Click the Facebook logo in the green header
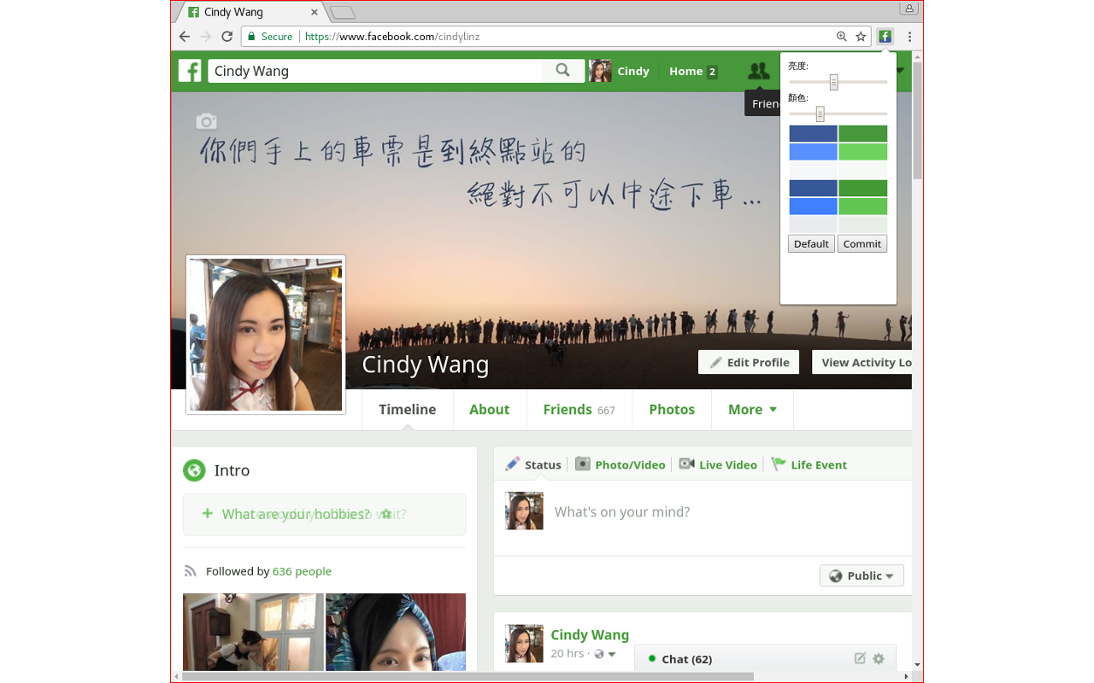The image size is (1094, 683). point(190,71)
